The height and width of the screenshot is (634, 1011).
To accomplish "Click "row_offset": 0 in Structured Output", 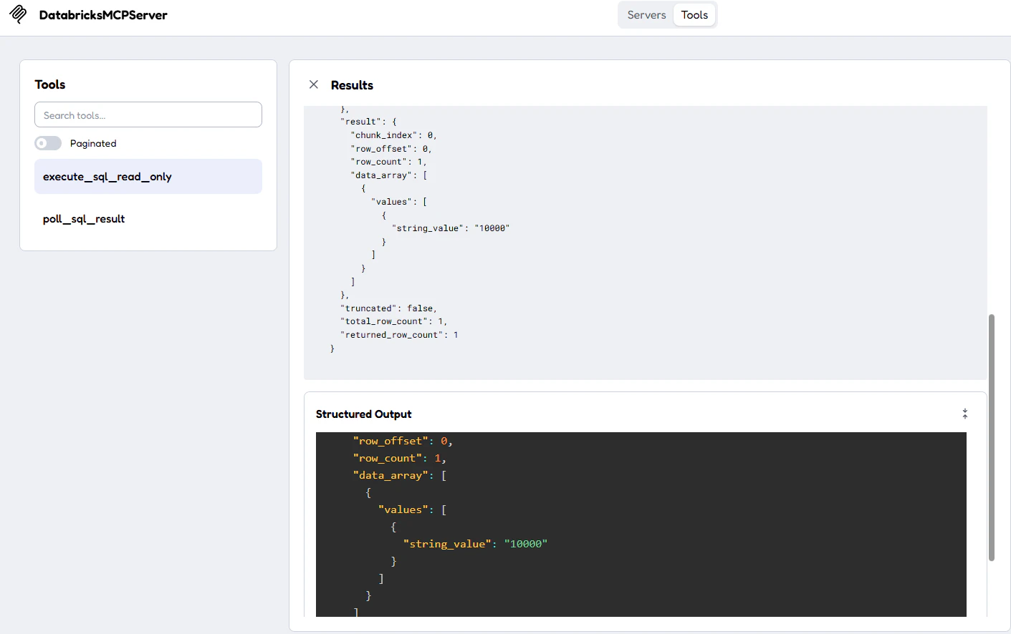I will pos(403,441).
